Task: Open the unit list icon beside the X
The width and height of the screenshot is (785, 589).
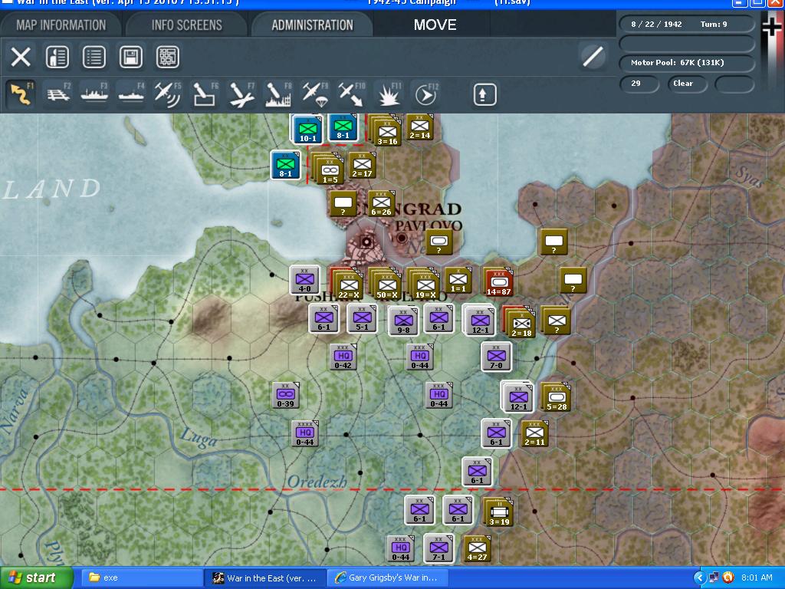Action: tap(57, 57)
